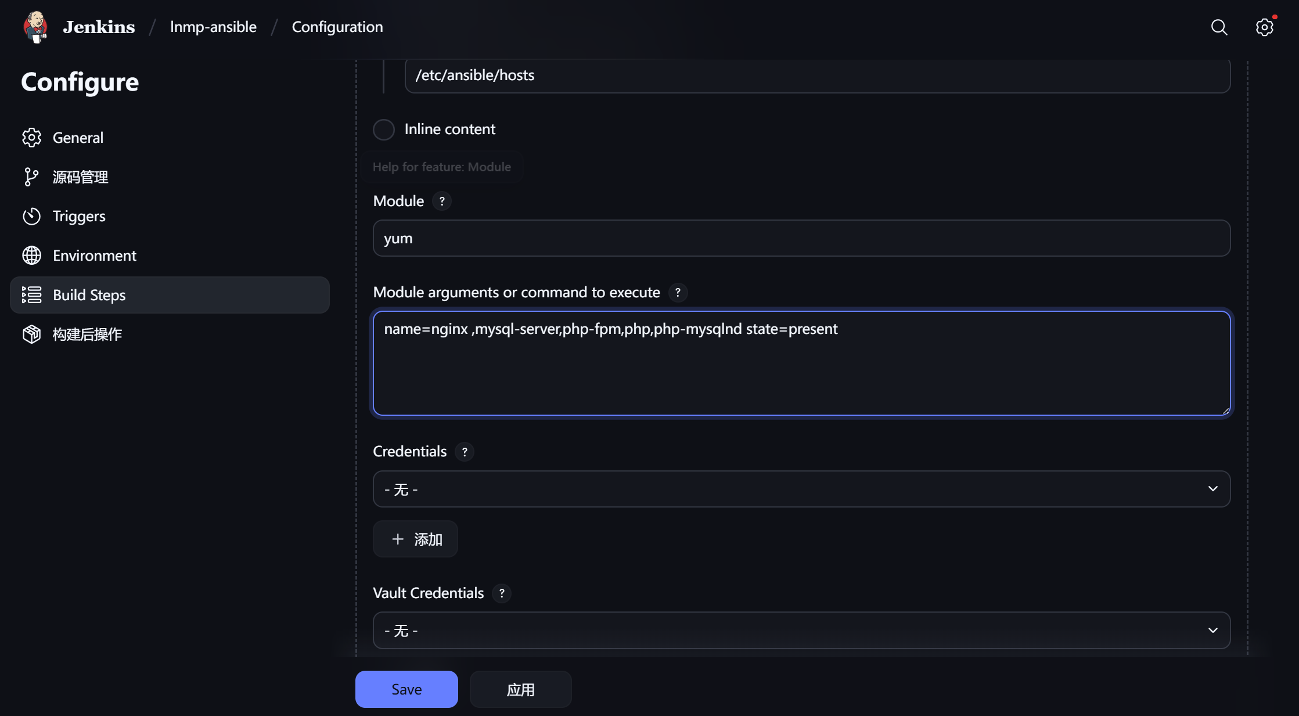This screenshot has height=716, width=1299.
Task: Click the plus icon on 添加 button
Action: click(398, 539)
